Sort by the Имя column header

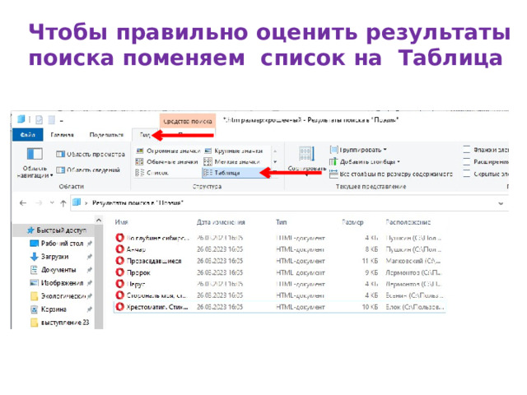[x=121, y=222]
